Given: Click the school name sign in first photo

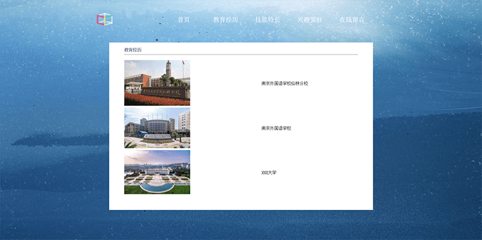Looking at the screenshot, I should click(x=163, y=92).
